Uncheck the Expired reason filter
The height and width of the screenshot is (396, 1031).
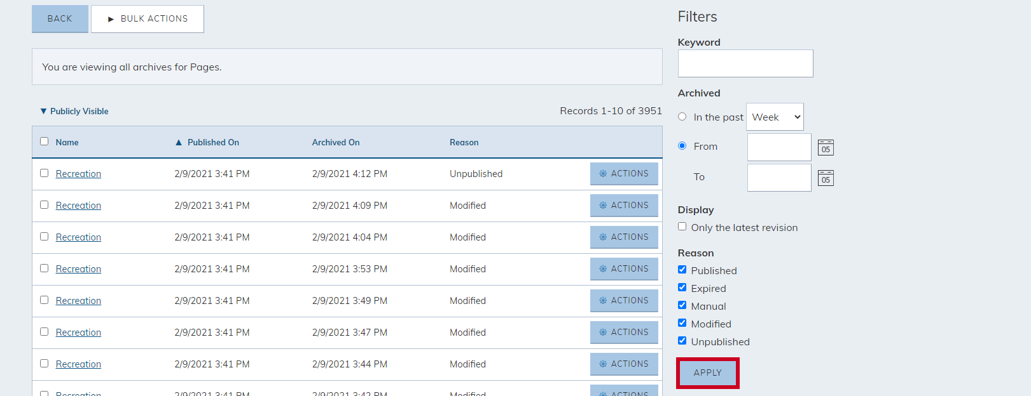(x=682, y=287)
